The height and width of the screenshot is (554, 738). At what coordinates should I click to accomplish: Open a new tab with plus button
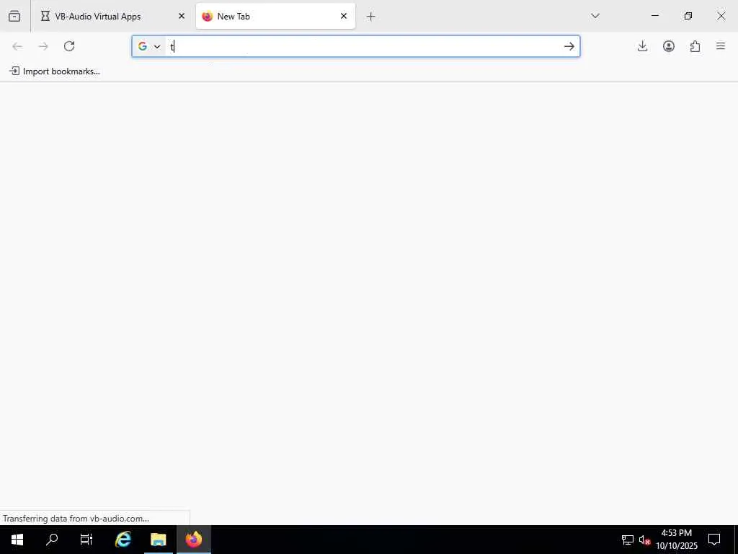[x=371, y=17]
